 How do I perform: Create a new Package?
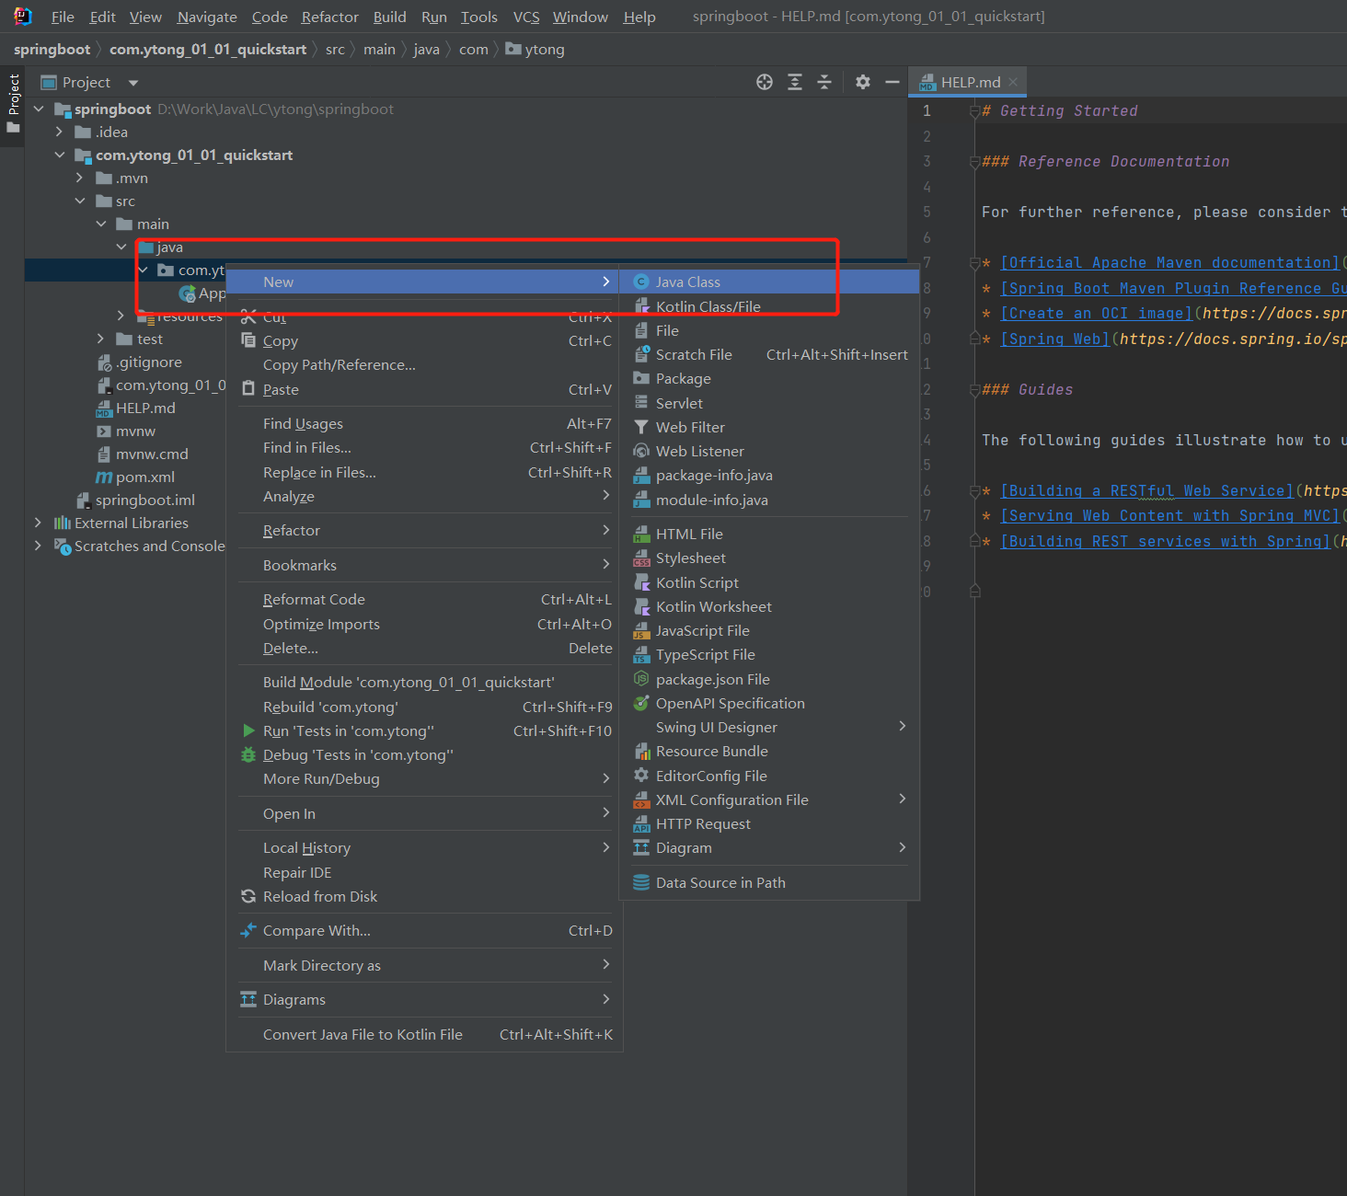(x=769, y=378)
